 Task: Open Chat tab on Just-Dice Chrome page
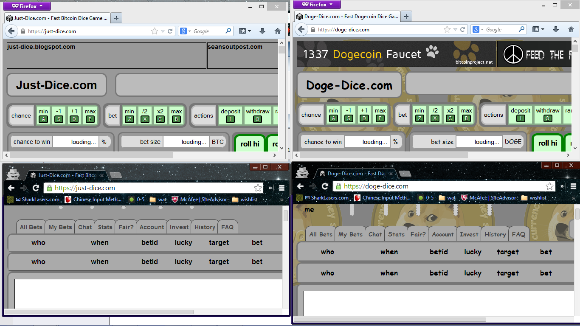[x=85, y=227]
